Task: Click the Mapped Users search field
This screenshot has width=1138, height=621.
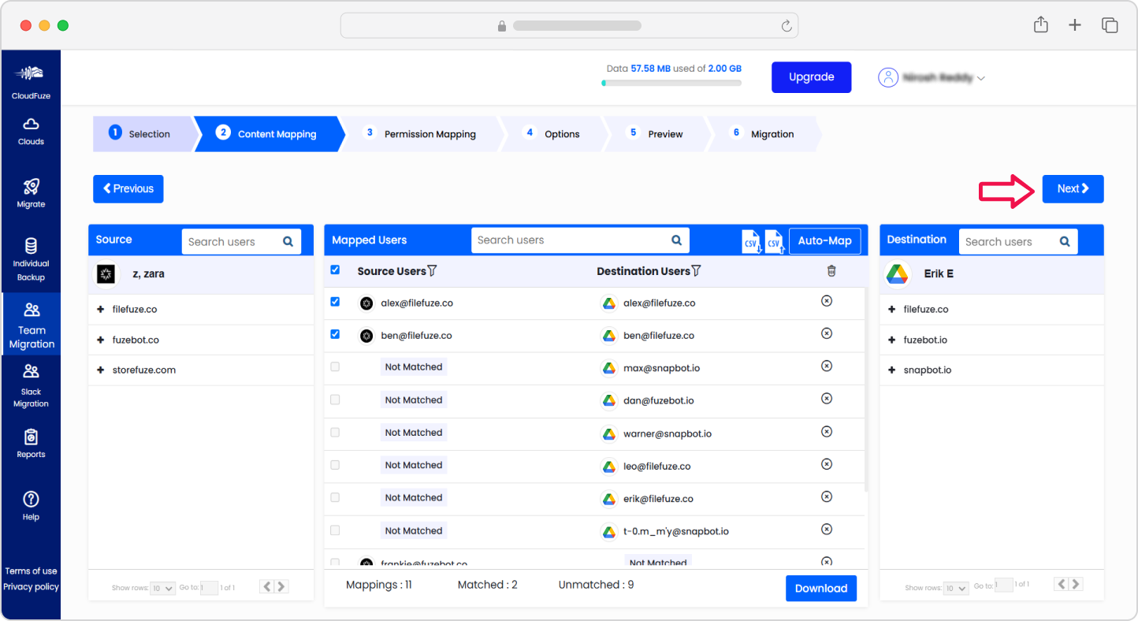Action: pos(580,240)
